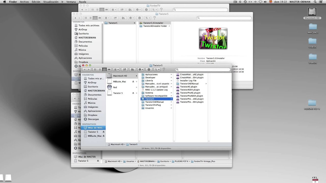Click Twixtor5.01Installer in middle Twixtor5 window

point(154,23)
